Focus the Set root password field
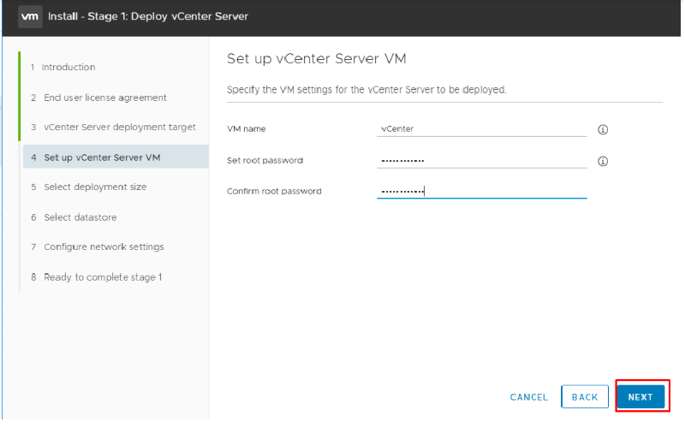This screenshot has width=685, height=428. [481, 161]
